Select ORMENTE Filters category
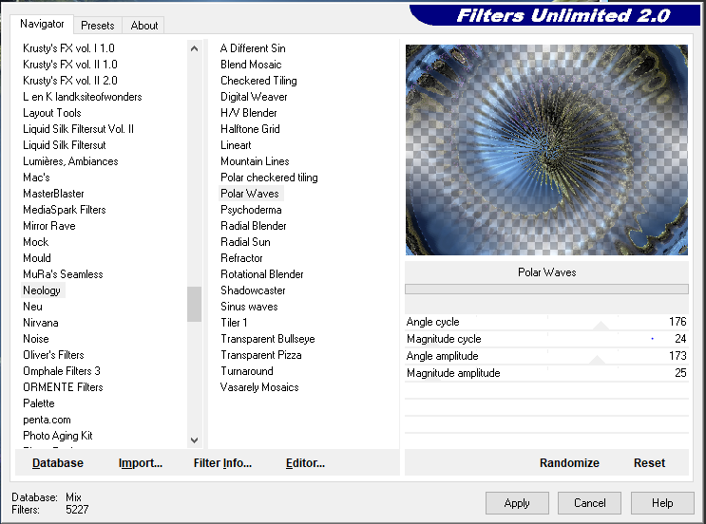Screen dimensions: 706x524 63,387
